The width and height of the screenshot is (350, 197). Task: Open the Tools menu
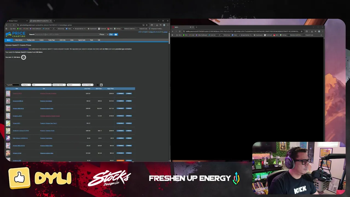92,40
